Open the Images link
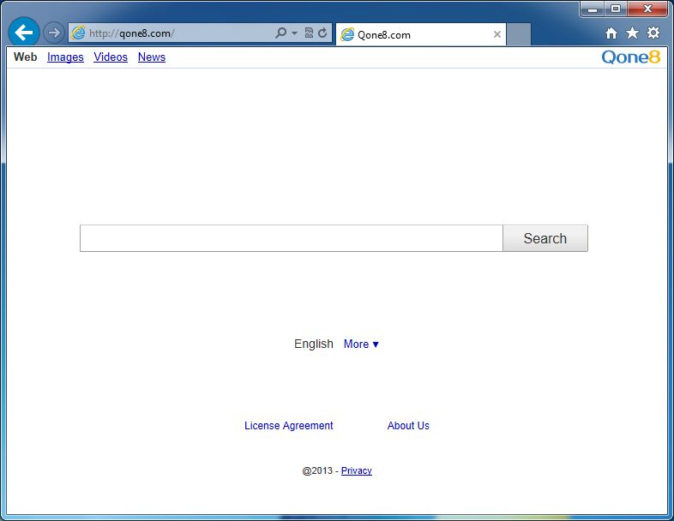The height and width of the screenshot is (521, 674). [x=65, y=57]
